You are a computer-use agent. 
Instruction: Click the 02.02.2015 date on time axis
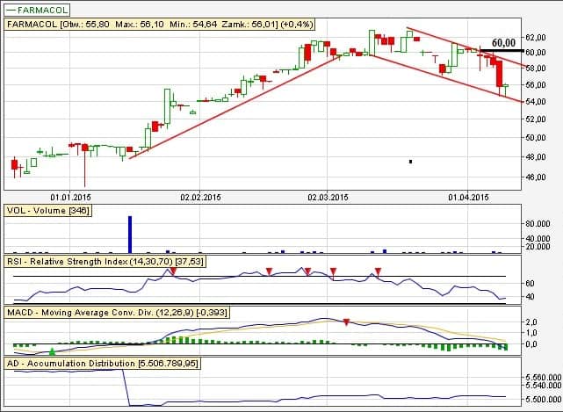click(x=200, y=198)
